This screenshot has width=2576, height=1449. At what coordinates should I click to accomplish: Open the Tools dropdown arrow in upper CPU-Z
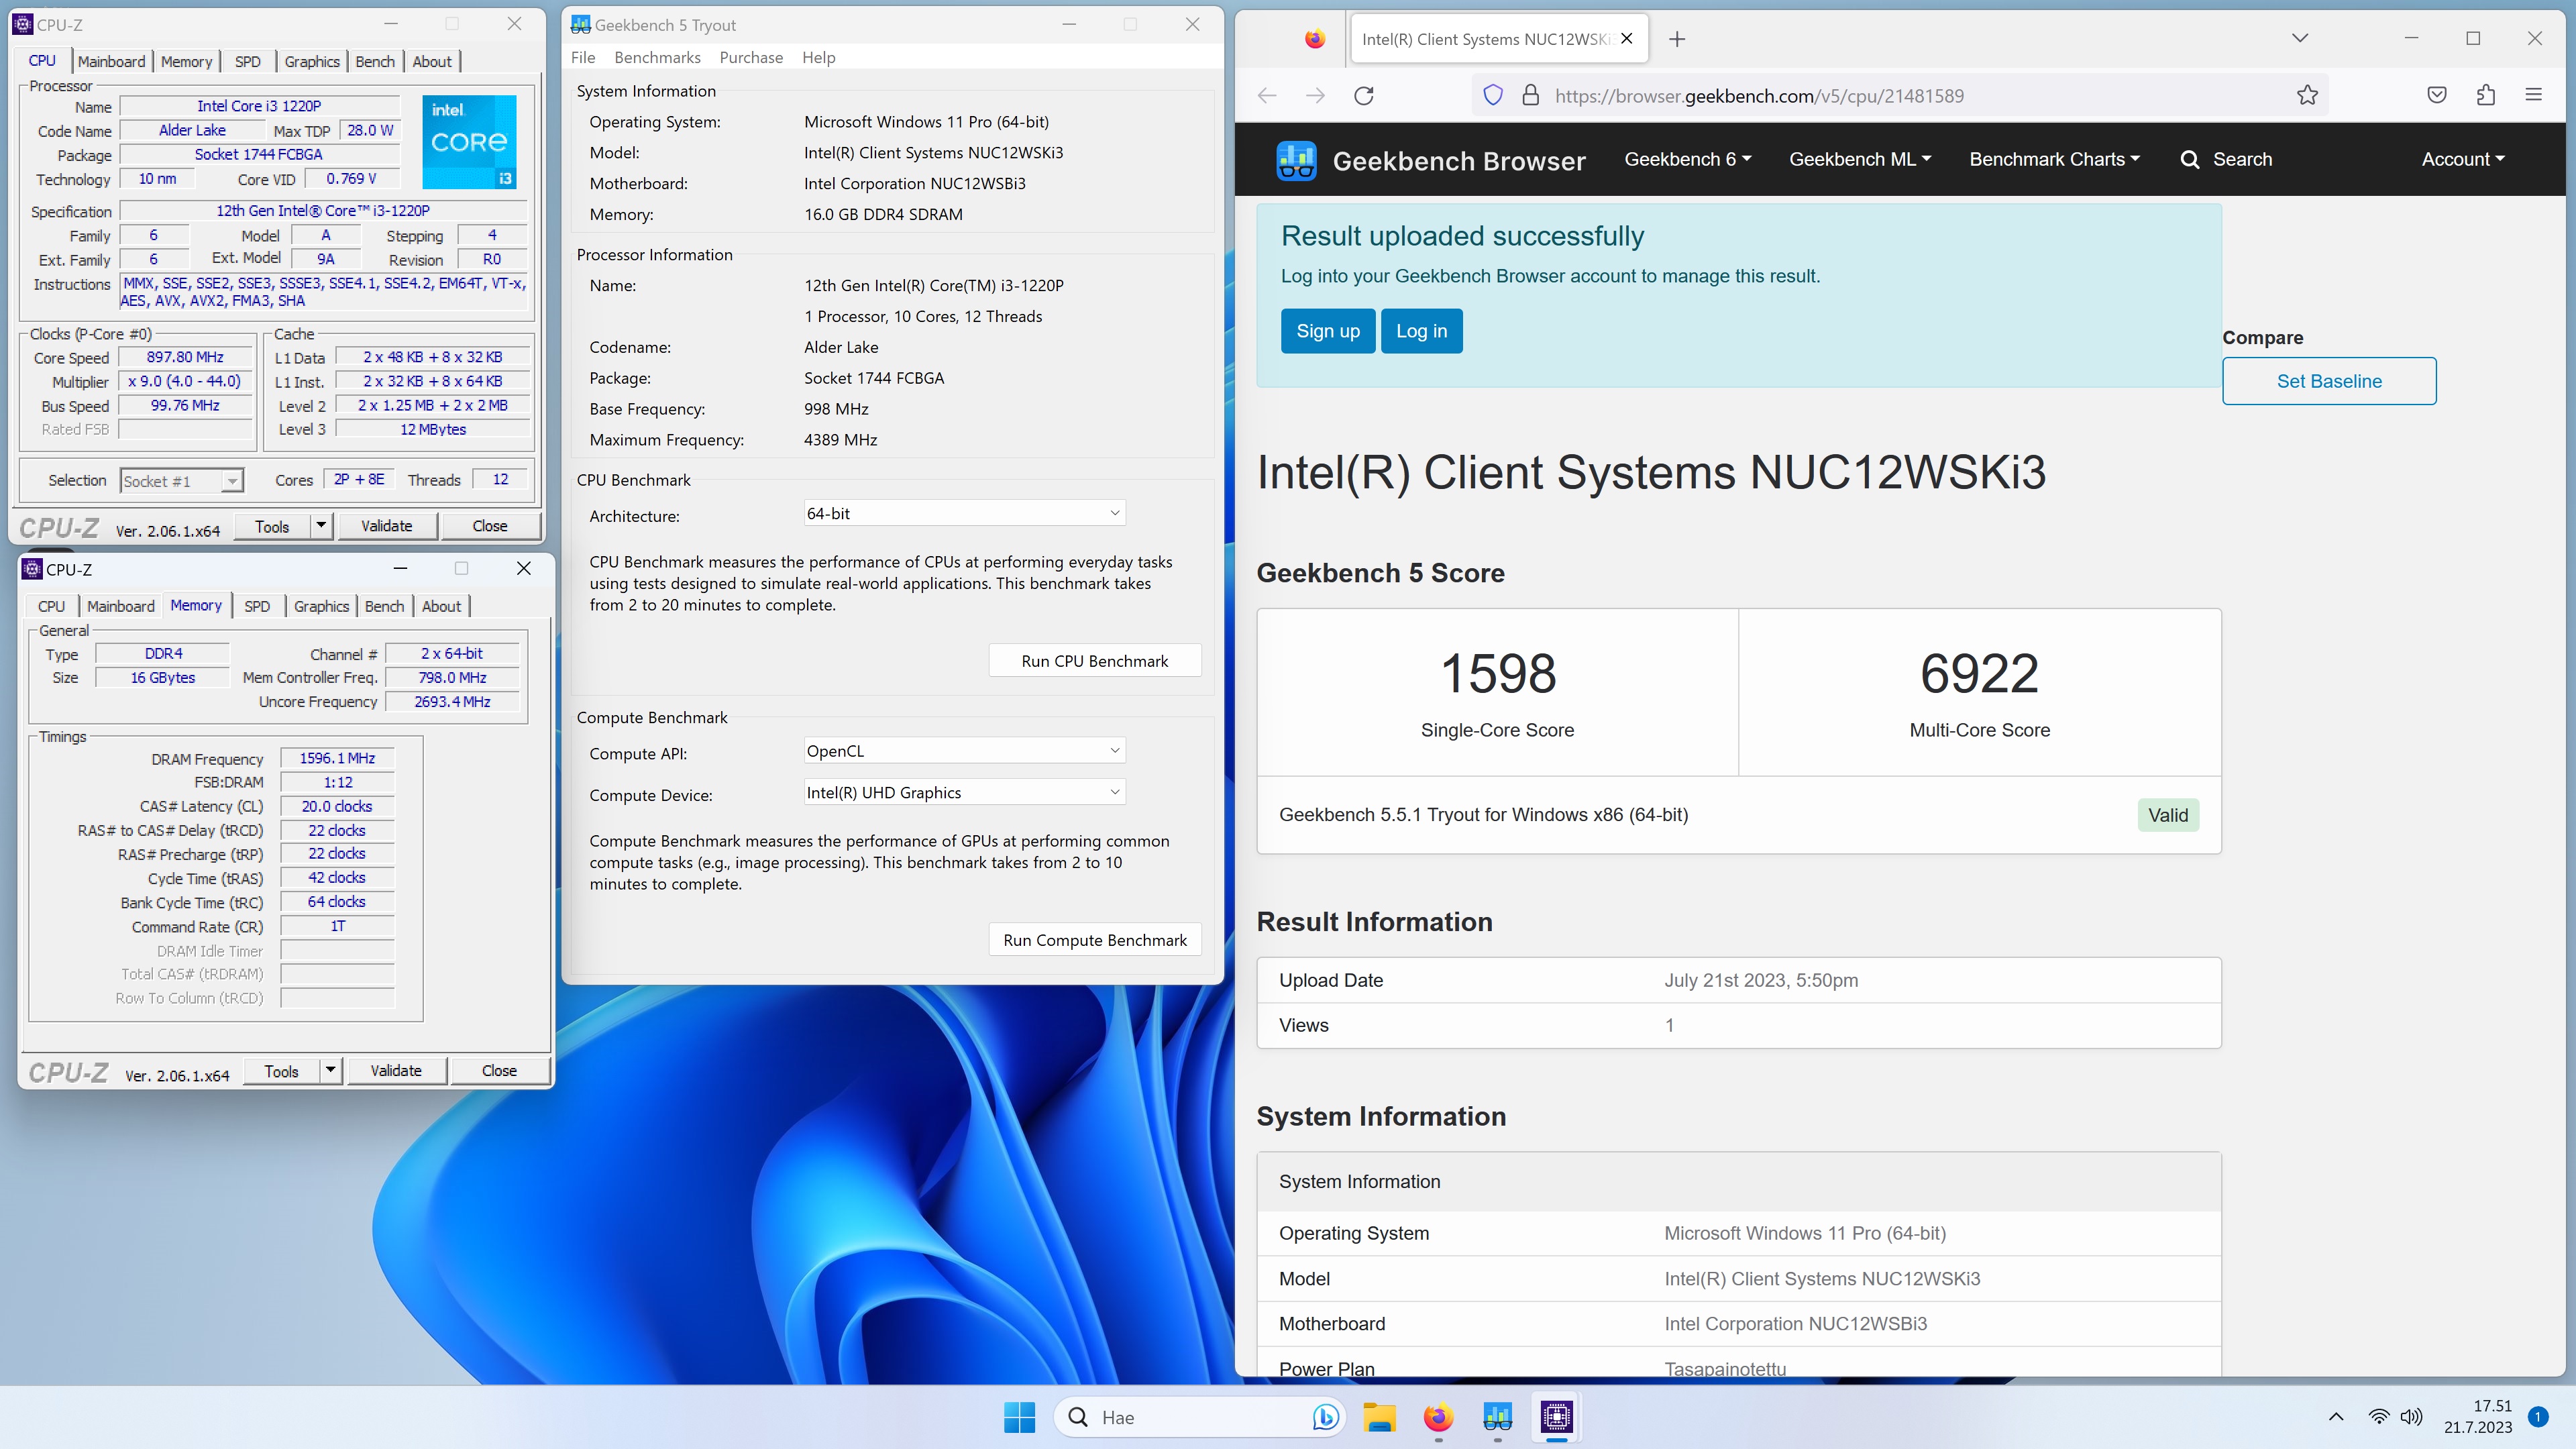click(x=321, y=526)
